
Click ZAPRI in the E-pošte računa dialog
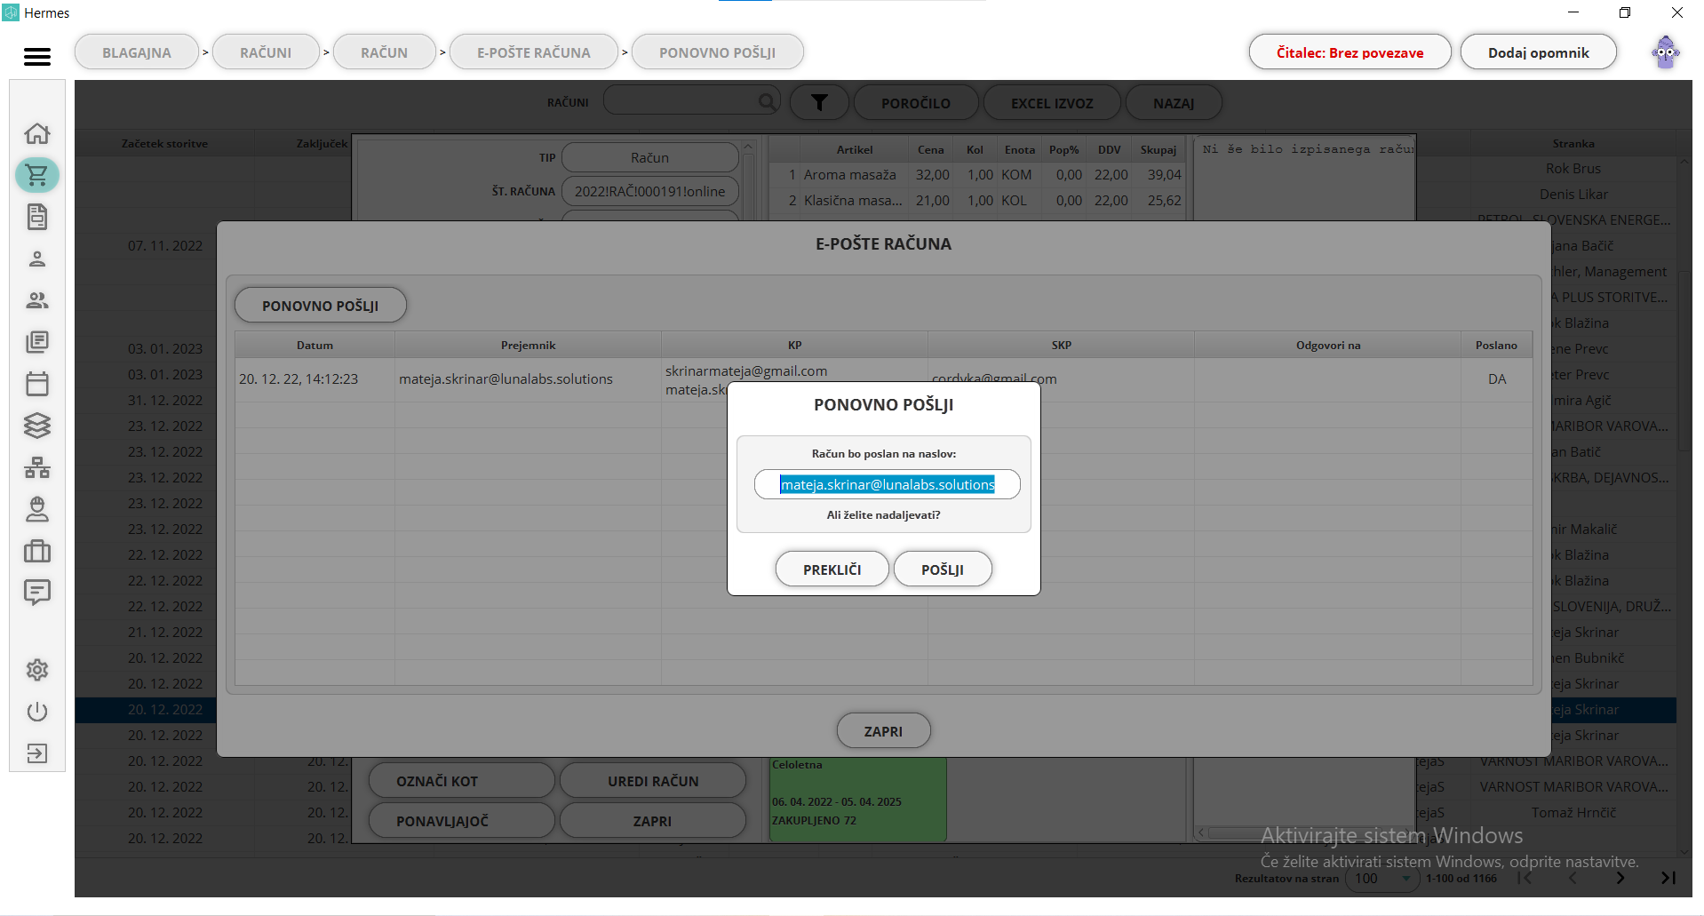pyautogui.click(x=883, y=731)
